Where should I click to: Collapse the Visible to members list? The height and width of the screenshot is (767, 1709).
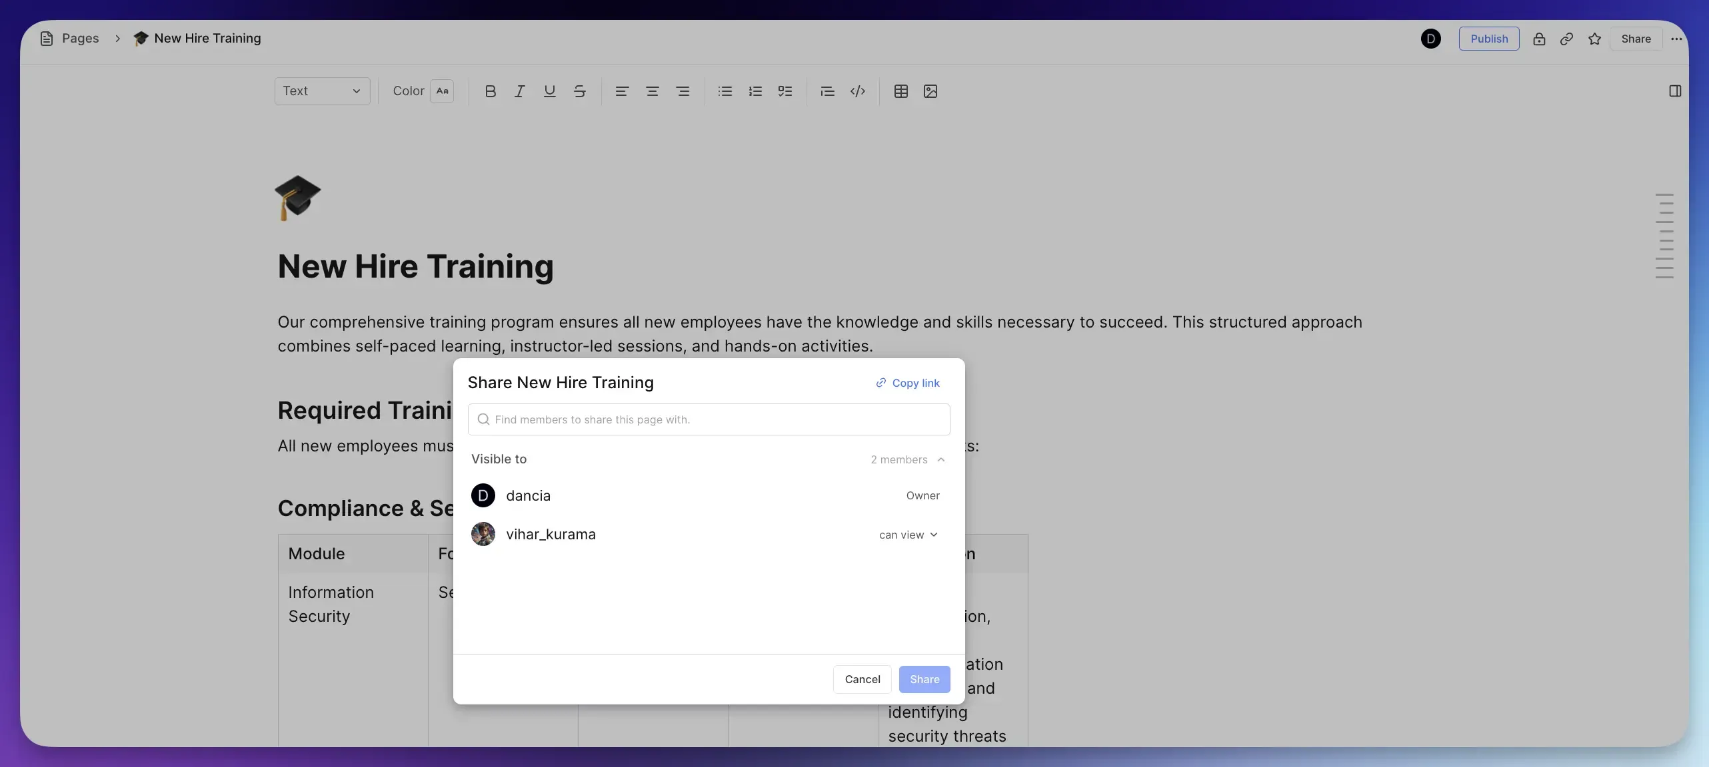tap(940, 459)
